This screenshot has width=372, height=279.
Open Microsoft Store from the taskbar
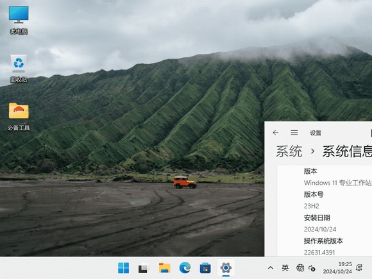coord(205,268)
